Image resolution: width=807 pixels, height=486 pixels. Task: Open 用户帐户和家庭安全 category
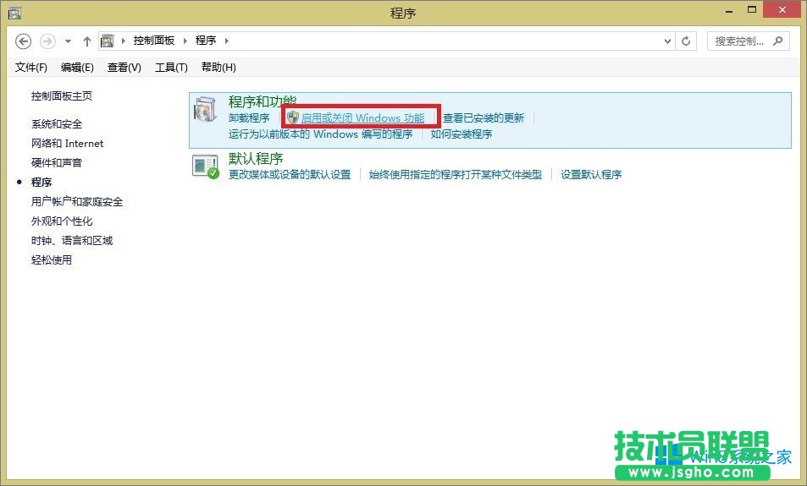[x=77, y=202]
